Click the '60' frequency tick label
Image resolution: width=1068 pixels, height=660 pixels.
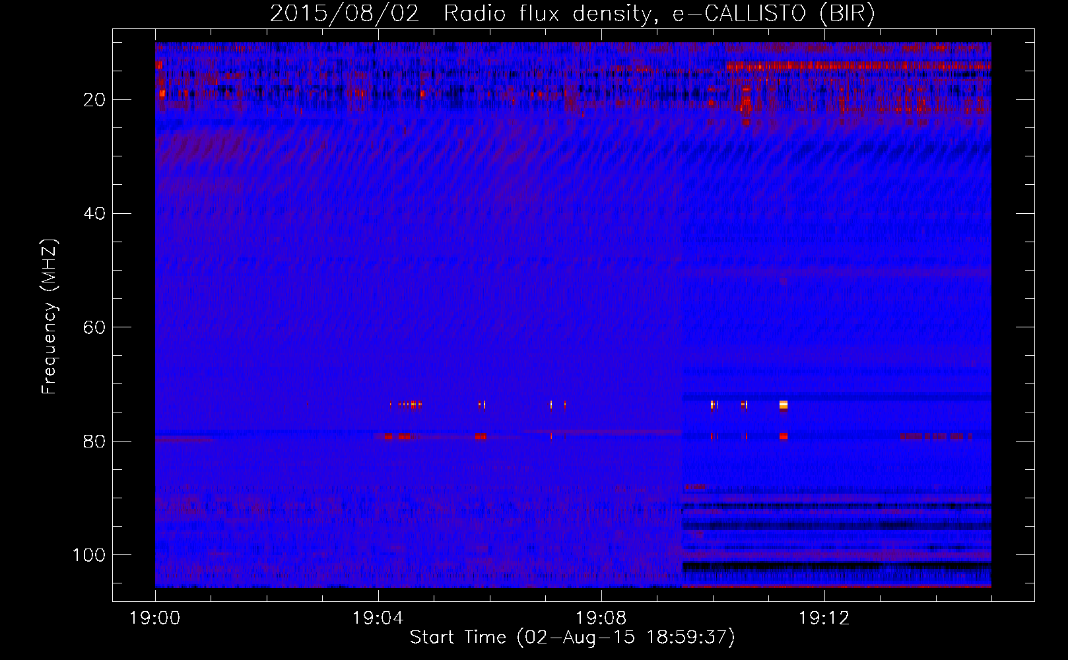94,328
